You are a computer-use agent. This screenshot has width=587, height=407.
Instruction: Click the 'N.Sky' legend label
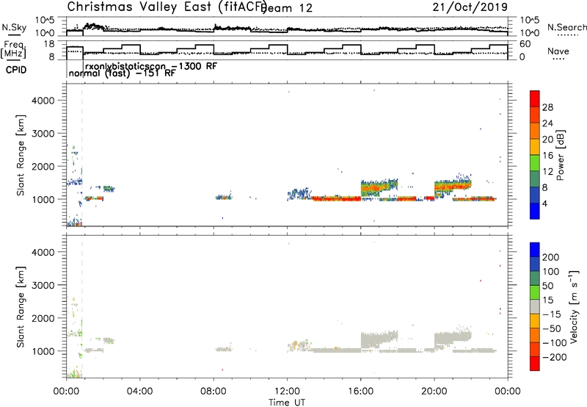pos(14,28)
